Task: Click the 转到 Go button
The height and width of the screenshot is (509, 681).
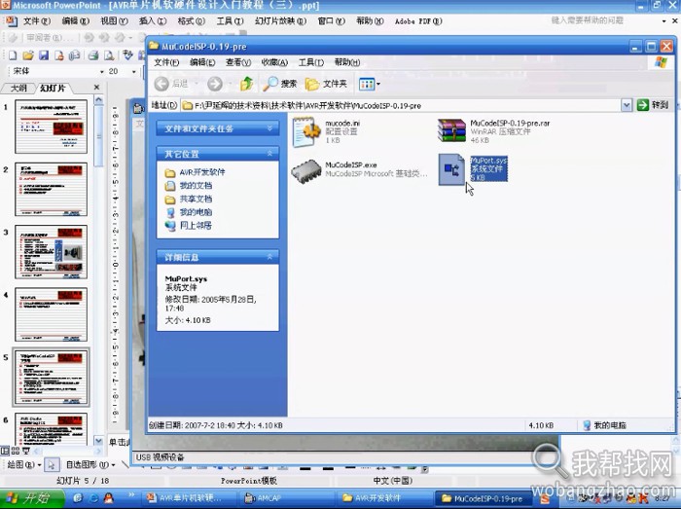Action: coord(653,105)
